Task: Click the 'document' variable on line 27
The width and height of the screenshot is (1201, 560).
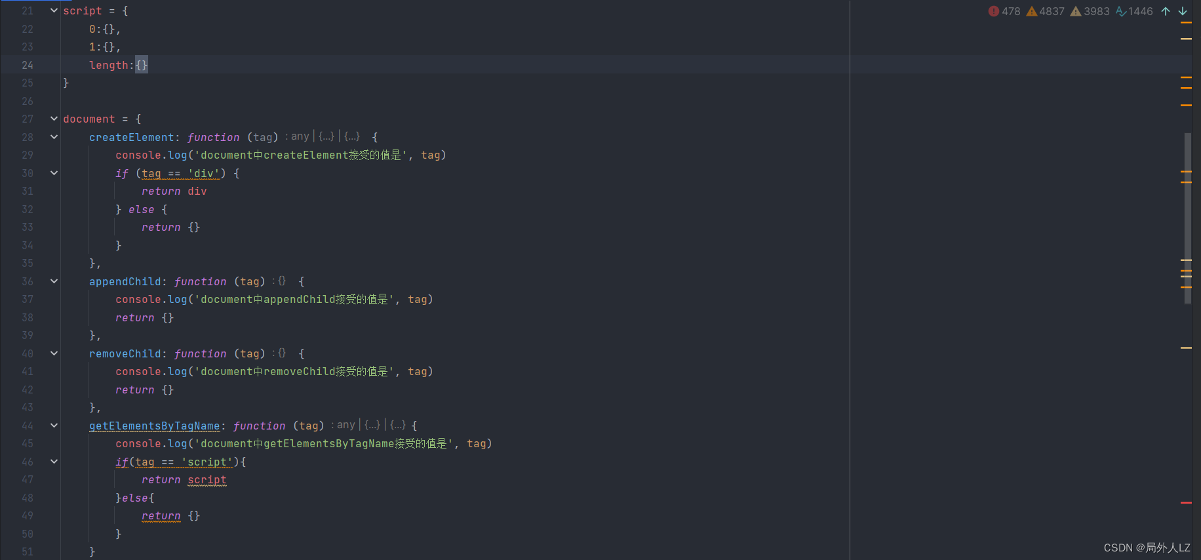Action: [x=89, y=119]
